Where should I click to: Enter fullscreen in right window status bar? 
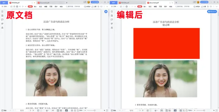(x=217, y=110)
